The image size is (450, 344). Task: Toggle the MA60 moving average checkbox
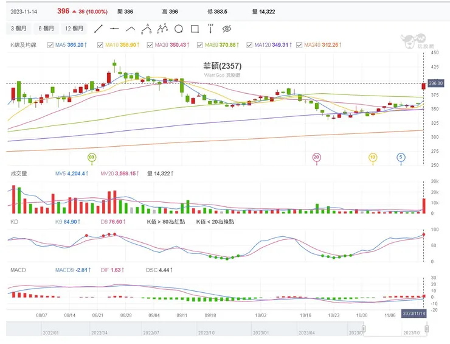click(200, 45)
